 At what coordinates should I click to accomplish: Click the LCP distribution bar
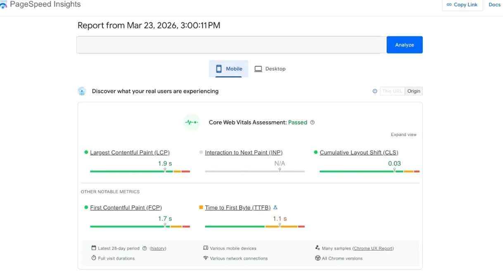coord(140,171)
